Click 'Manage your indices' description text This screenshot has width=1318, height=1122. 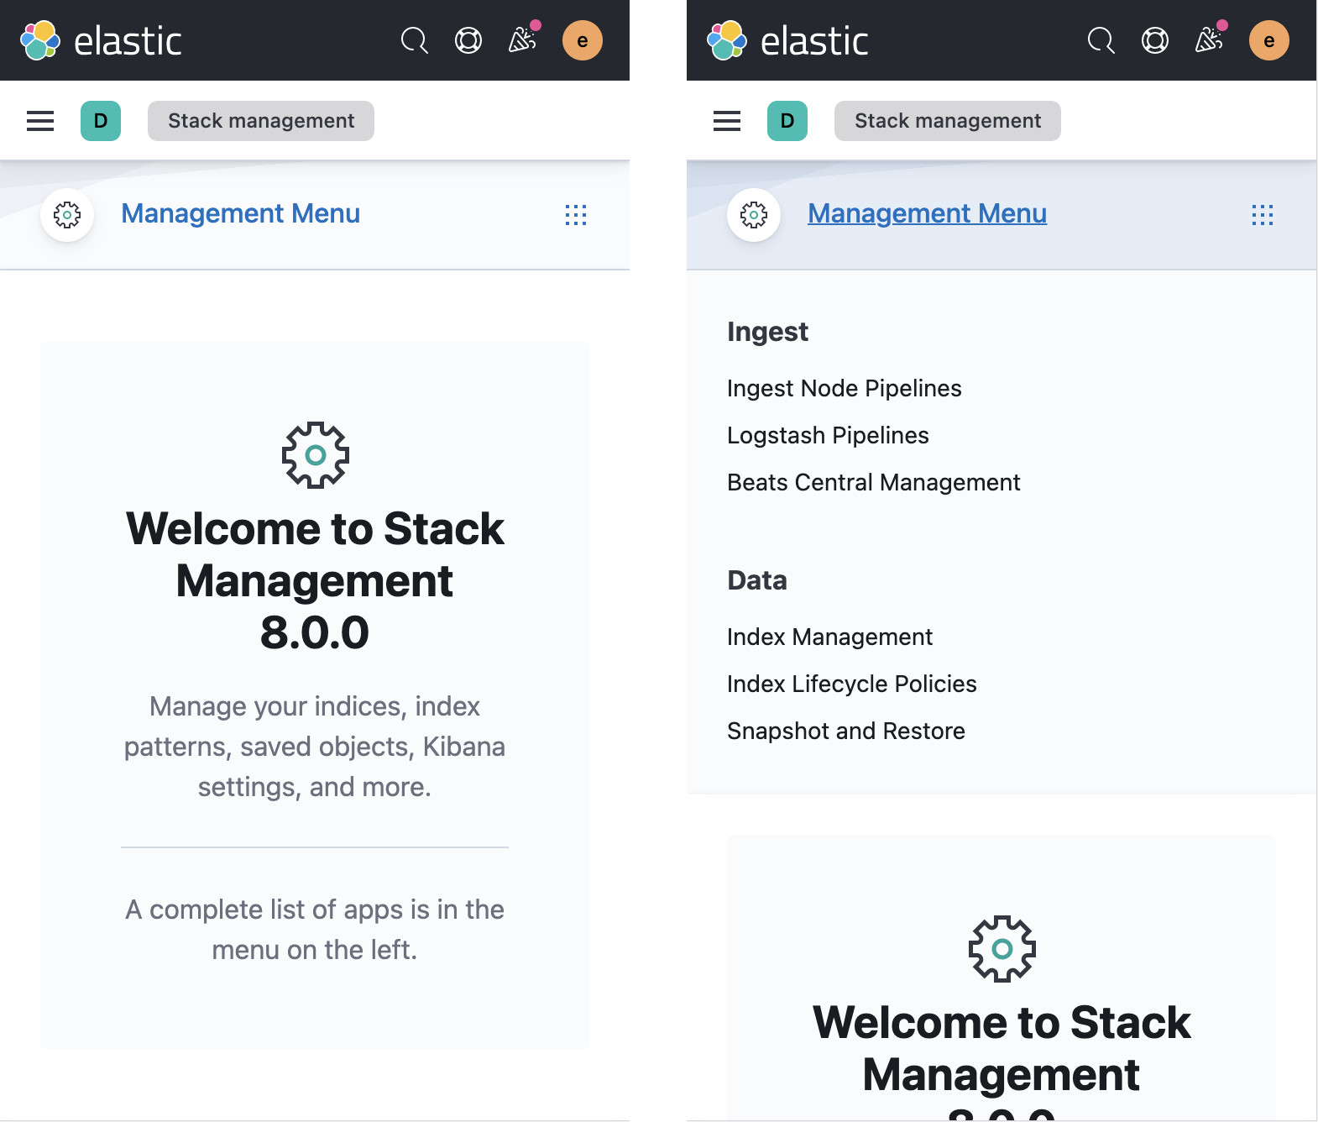click(315, 747)
